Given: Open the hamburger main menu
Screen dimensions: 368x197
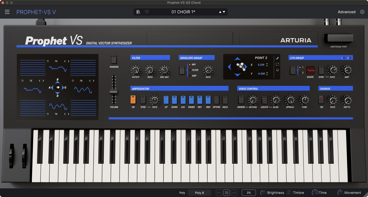Looking at the screenshot, I should tap(7, 12).
